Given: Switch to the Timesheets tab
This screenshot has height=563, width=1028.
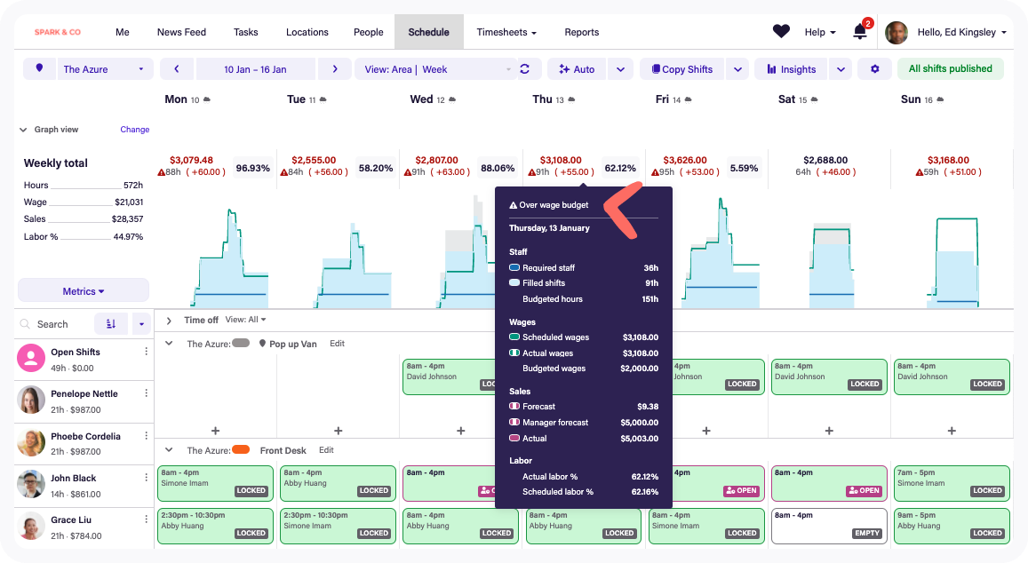Looking at the screenshot, I should click(x=506, y=32).
